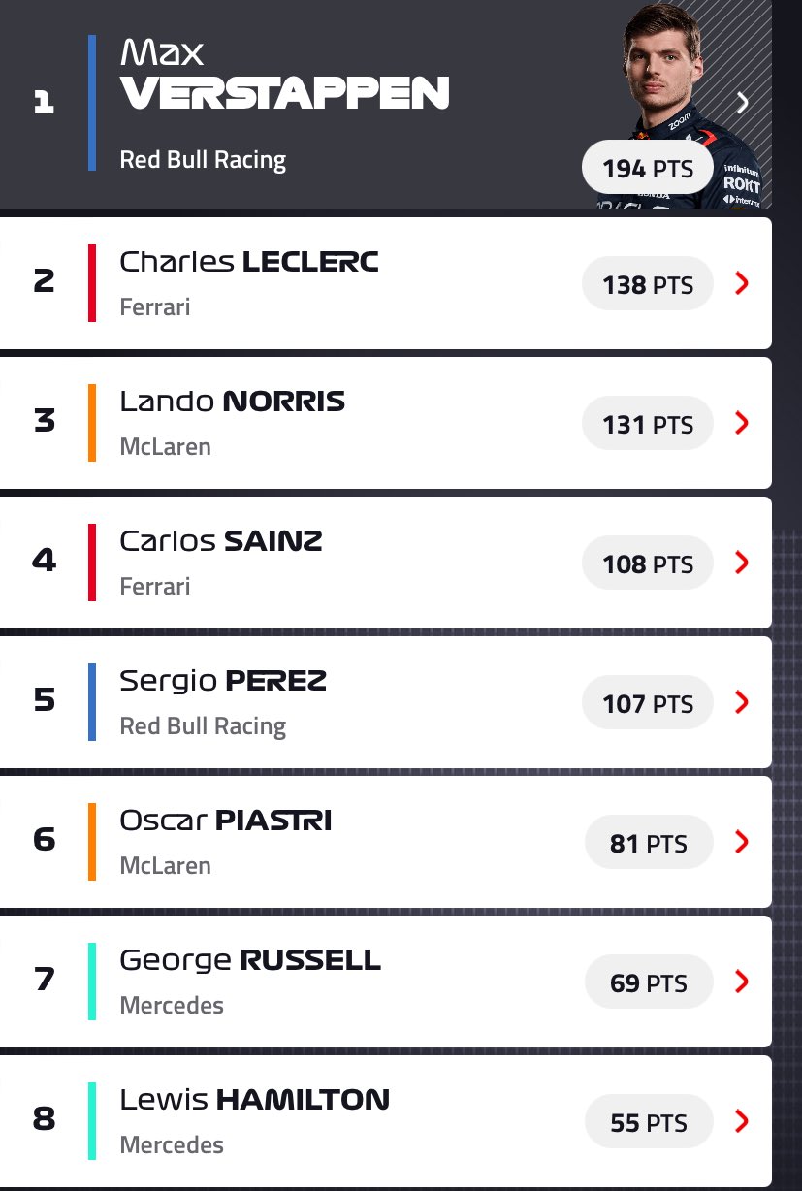The width and height of the screenshot is (802, 1191).
Task: Open Lando Norris details via red chevron
Action: coord(742,423)
